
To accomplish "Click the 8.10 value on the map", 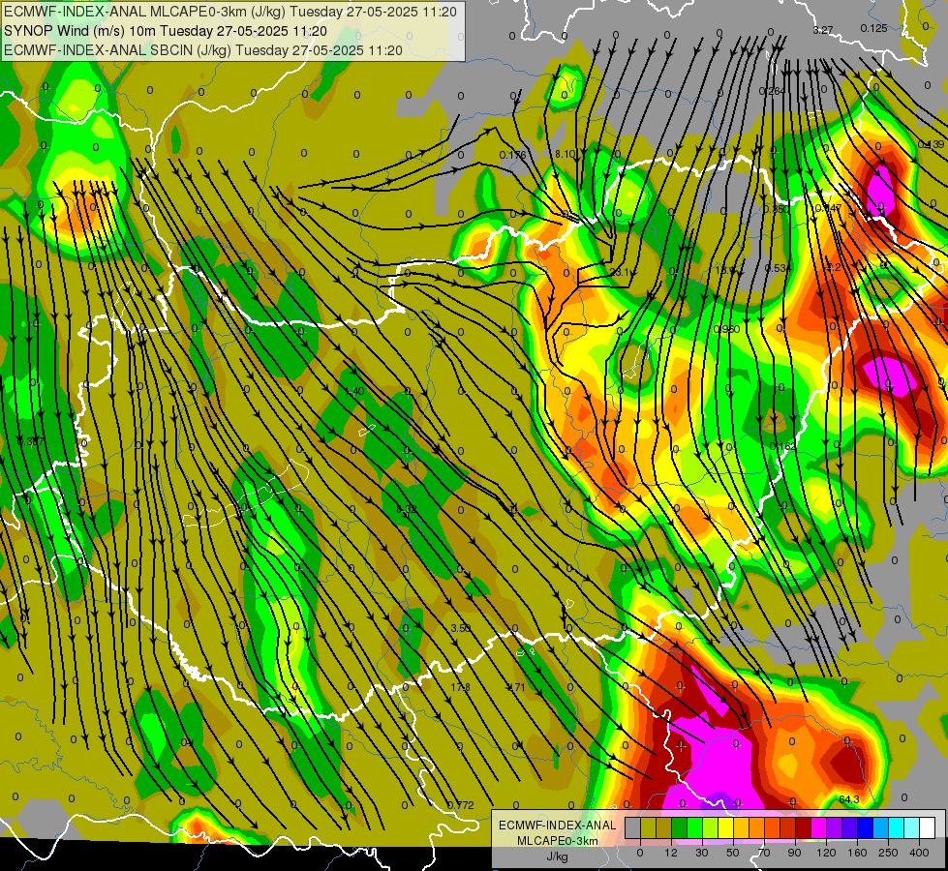I will pos(565,154).
